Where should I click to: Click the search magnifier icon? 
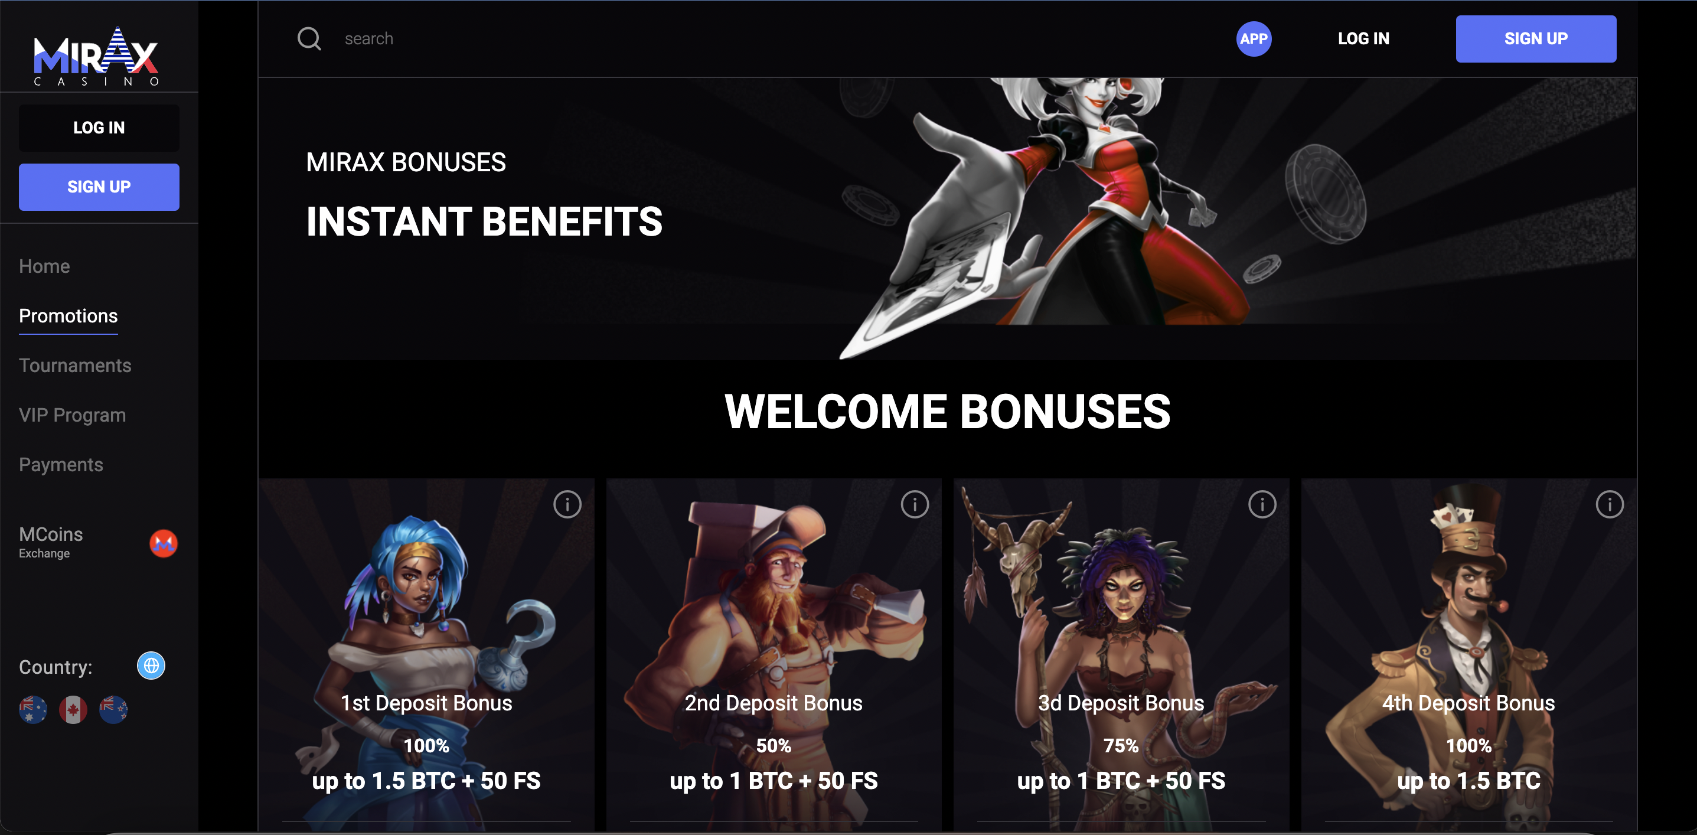click(x=309, y=39)
